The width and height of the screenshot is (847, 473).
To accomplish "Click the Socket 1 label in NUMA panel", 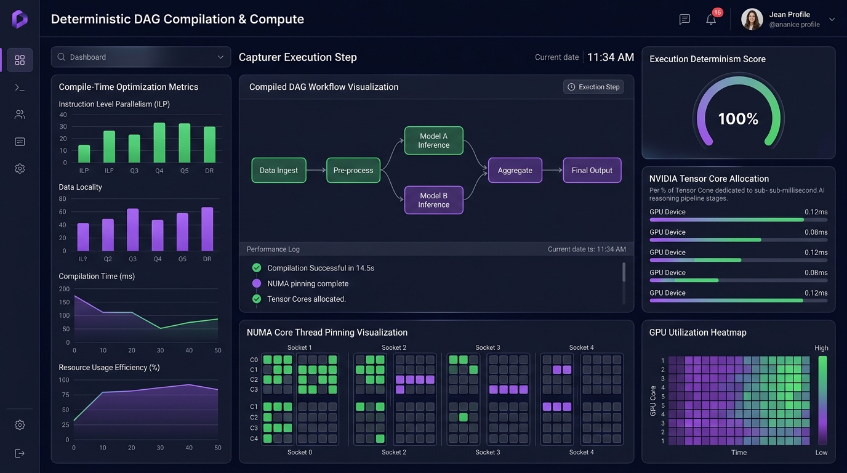I will pyautogui.click(x=300, y=348).
